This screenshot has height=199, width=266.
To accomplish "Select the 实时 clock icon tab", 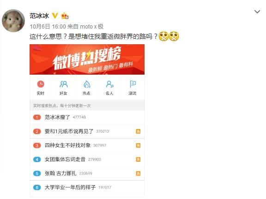I will (x=41, y=88).
